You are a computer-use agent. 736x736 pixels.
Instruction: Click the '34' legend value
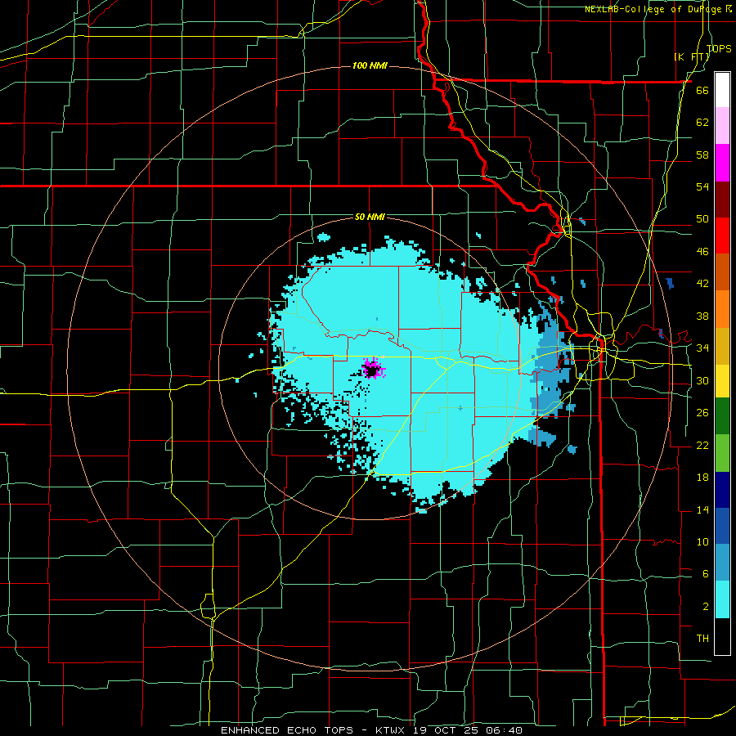(702, 348)
